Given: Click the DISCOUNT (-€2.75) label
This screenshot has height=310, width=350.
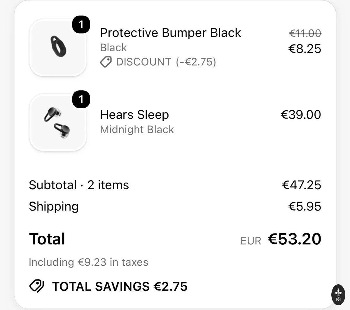Looking at the screenshot, I should pyautogui.click(x=166, y=62).
